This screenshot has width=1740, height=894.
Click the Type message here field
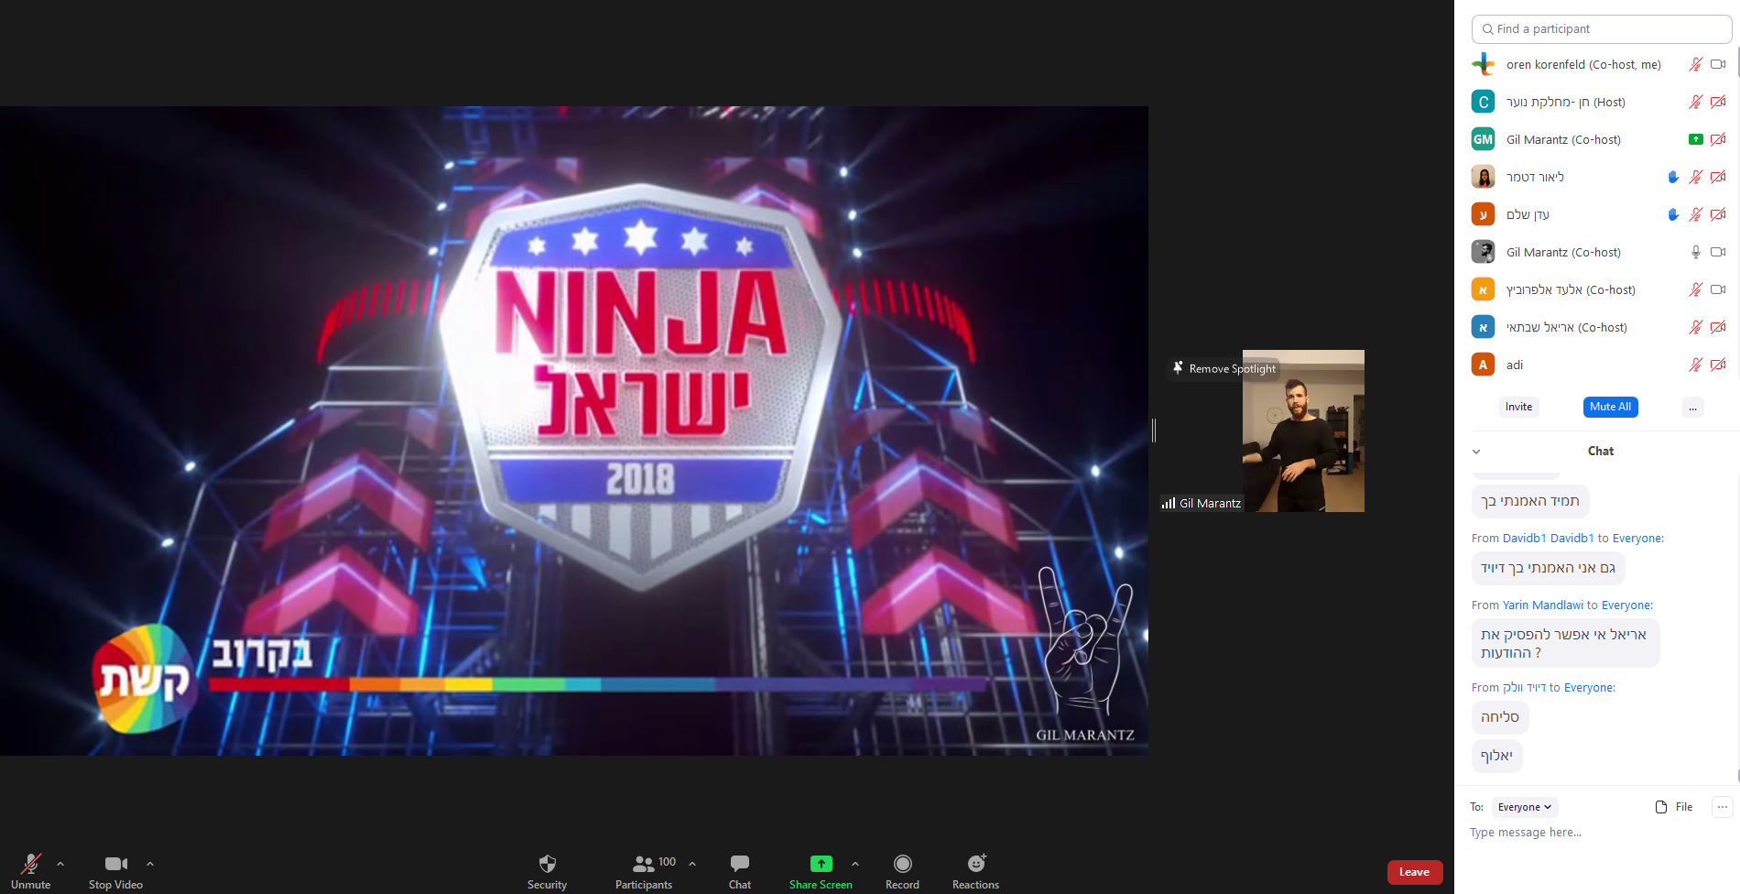click(x=1557, y=832)
